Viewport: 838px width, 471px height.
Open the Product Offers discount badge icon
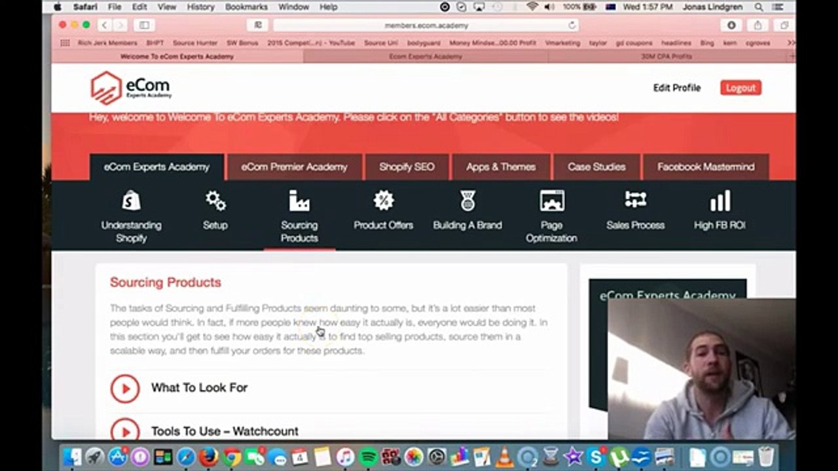point(384,200)
